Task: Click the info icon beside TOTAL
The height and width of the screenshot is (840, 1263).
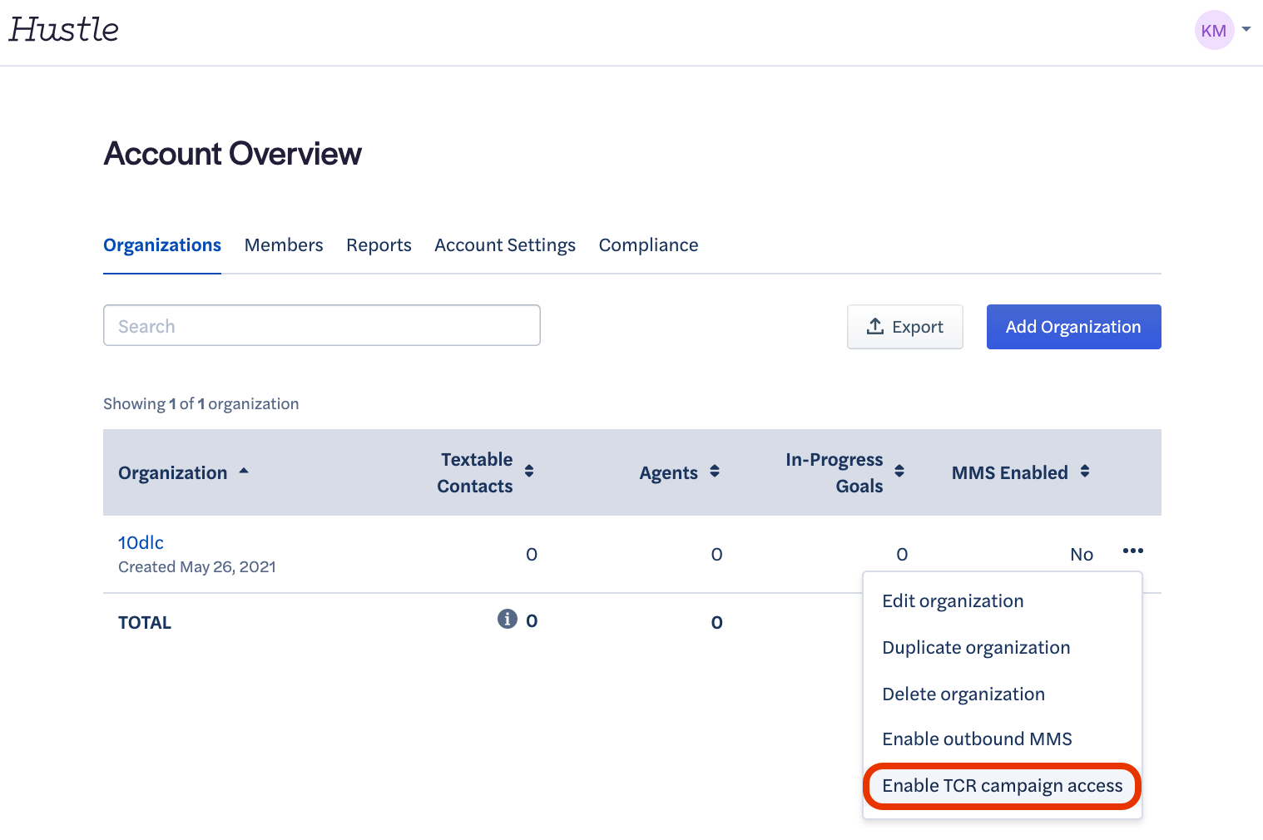Action: tap(507, 619)
